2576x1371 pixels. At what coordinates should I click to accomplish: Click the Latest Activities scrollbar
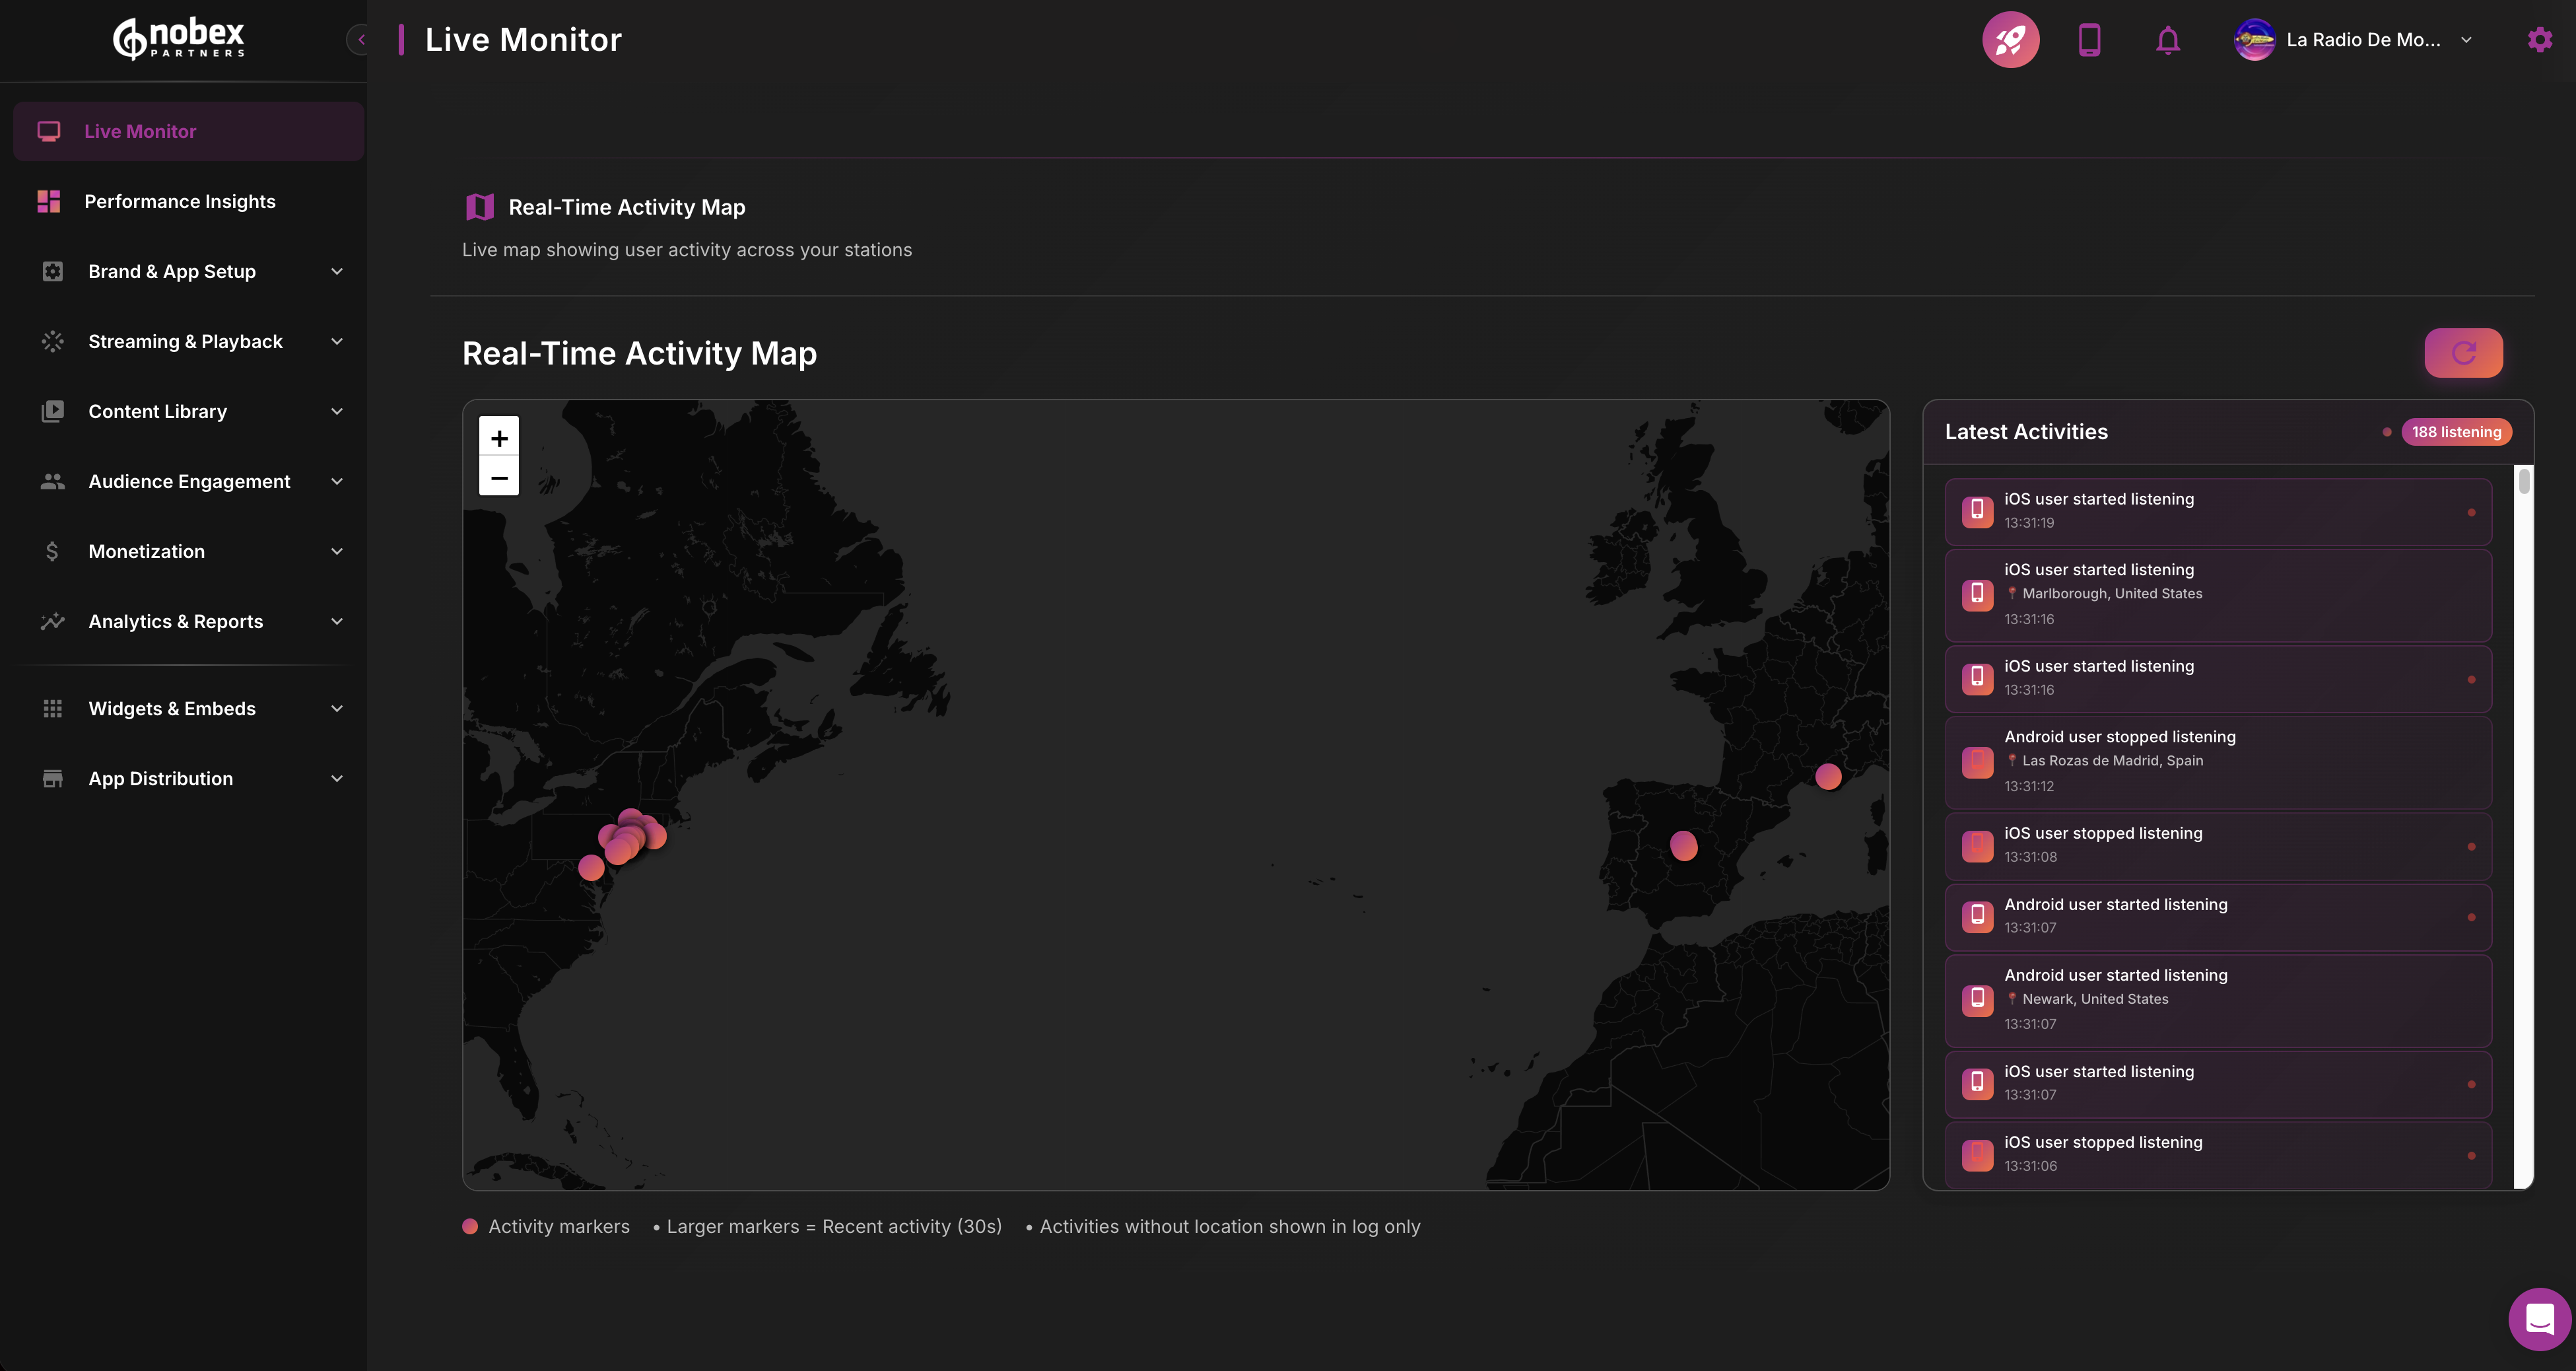click(x=2524, y=482)
